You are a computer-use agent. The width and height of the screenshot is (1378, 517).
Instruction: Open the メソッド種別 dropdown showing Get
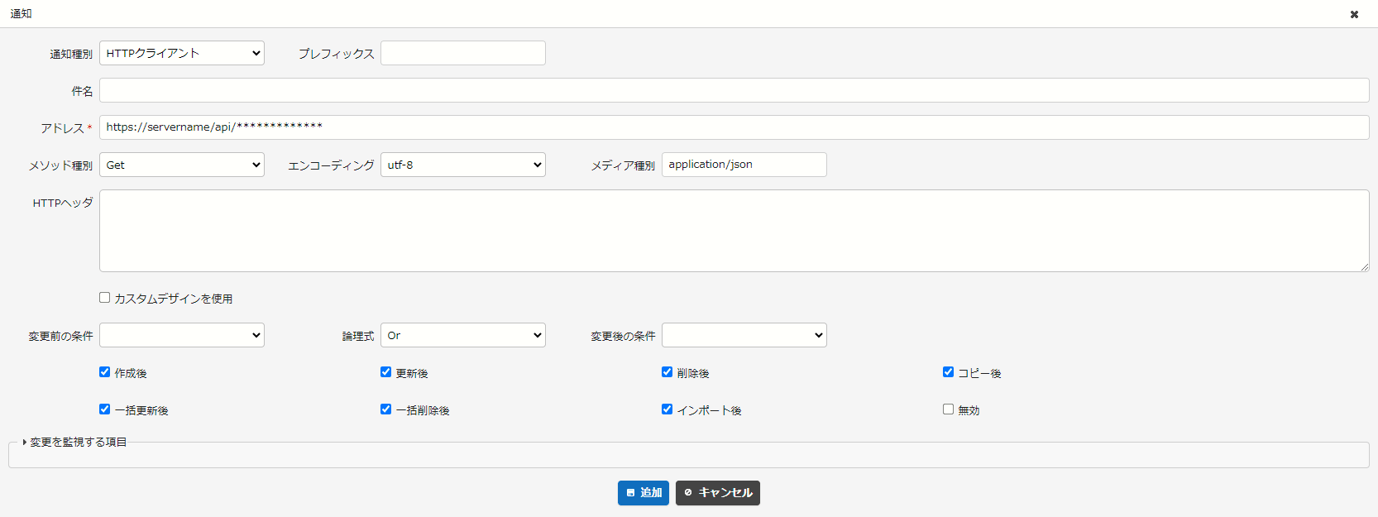click(182, 165)
